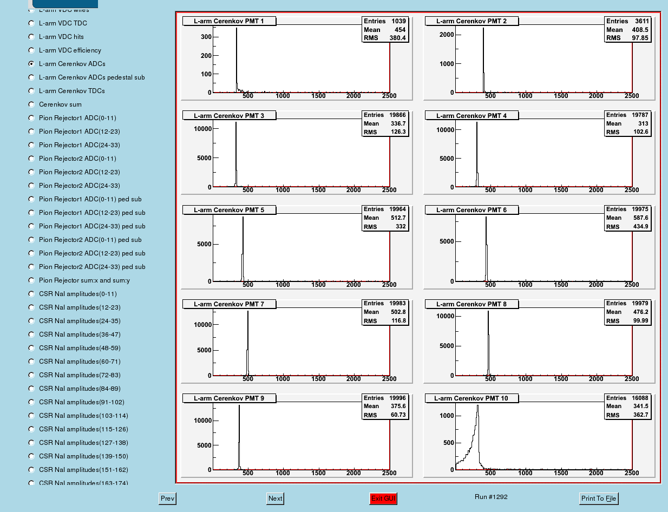668x512 pixels.
Task: Select the L-arm VDC hits option
Action: coord(31,37)
